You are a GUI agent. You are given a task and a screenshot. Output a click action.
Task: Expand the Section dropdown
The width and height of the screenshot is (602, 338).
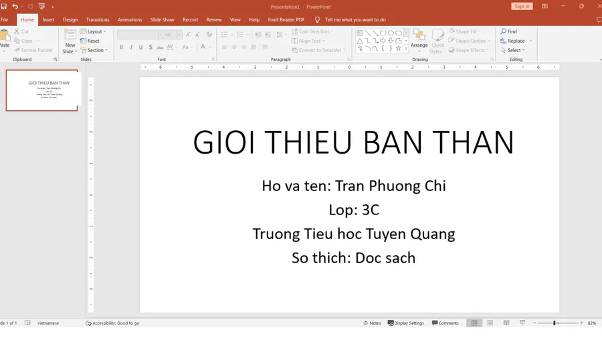pyautogui.click(x=94, y=50)
